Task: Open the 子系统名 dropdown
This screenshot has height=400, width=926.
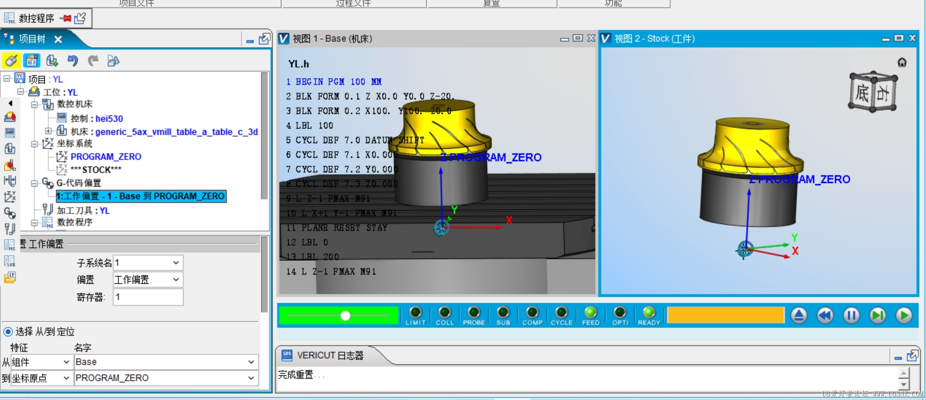Action: pyautogui.click(x=148, y=263)
